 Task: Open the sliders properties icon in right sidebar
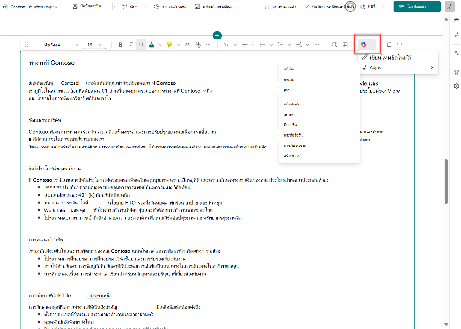456,34
